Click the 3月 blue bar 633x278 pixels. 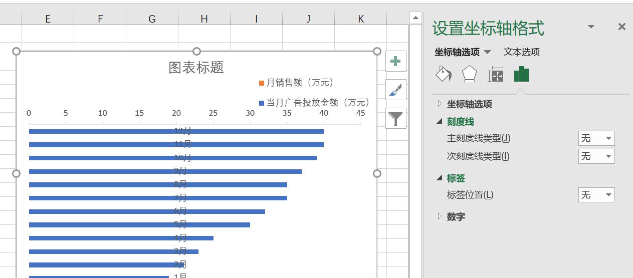[x=114, y=251]
